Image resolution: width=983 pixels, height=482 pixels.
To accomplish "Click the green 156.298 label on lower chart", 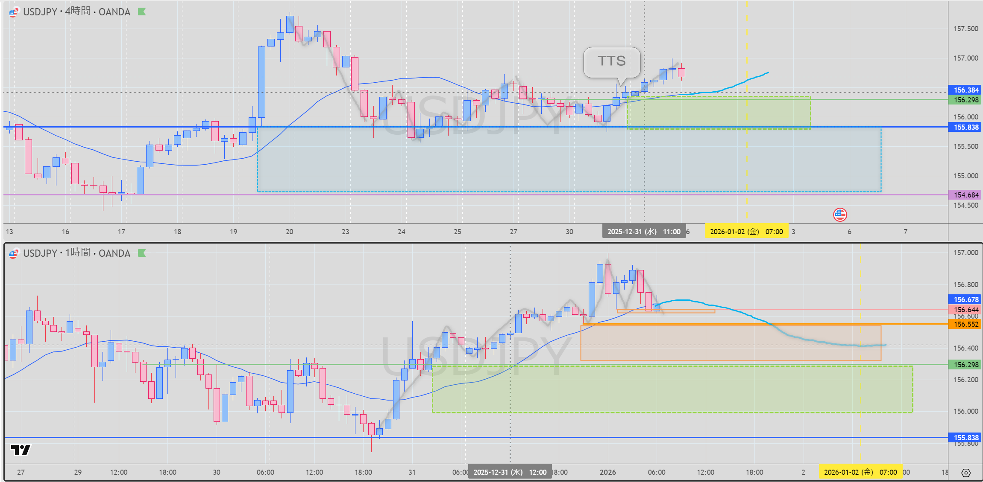I will click(x=965, y=365).
